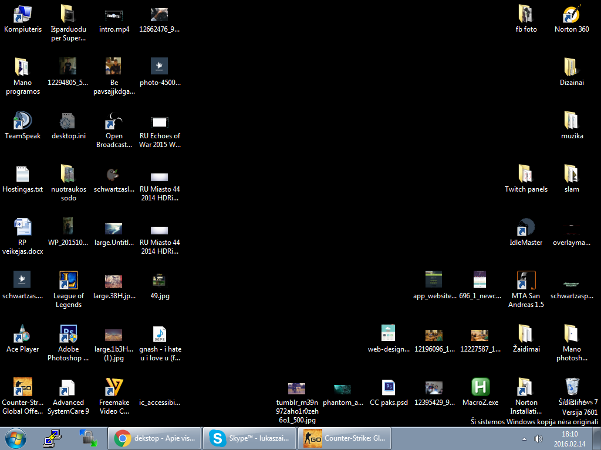Screen dimensions: 601x450
Task: Open the volume speaker tray icon
Action: [538, 439]
